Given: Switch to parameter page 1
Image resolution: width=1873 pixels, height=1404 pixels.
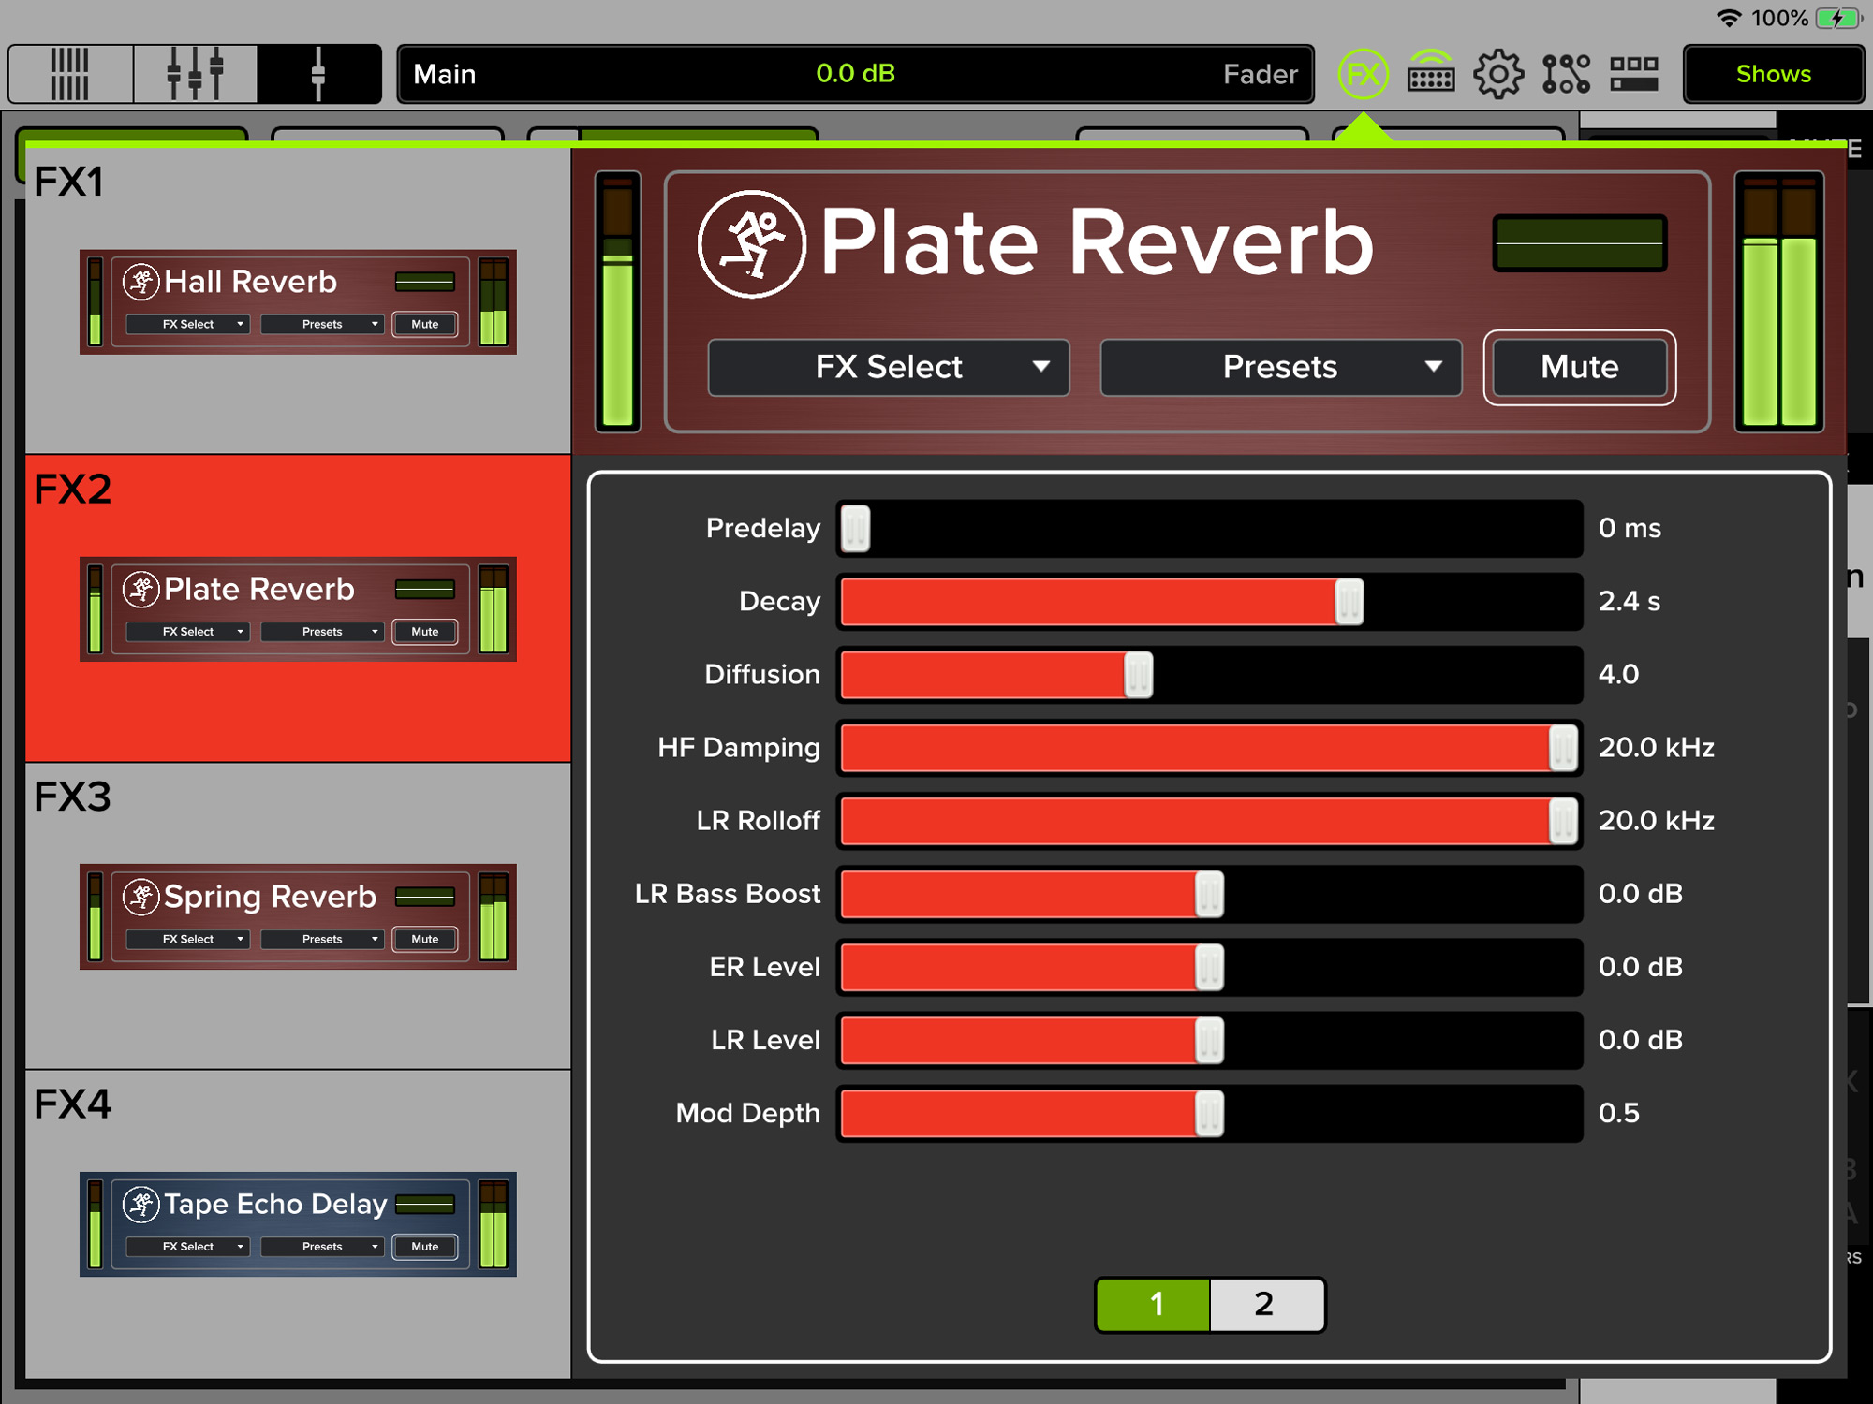Looking at the screenshot, I should click(1154, 1304).
